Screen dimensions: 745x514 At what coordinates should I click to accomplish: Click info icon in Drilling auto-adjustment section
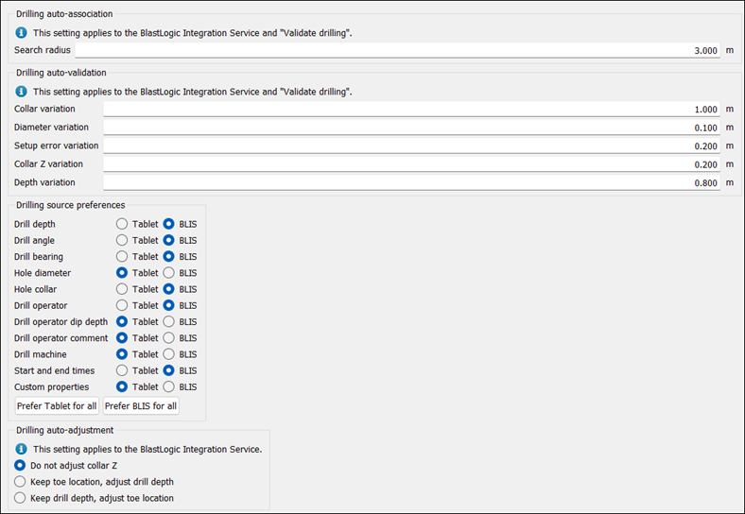point(21,449)
